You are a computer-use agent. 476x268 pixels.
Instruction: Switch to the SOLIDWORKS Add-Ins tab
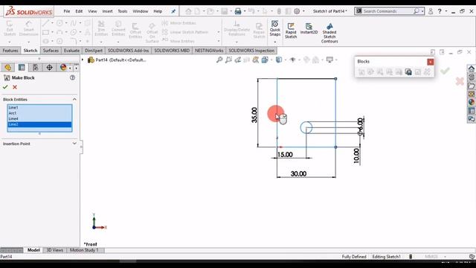tap(128, 51)
